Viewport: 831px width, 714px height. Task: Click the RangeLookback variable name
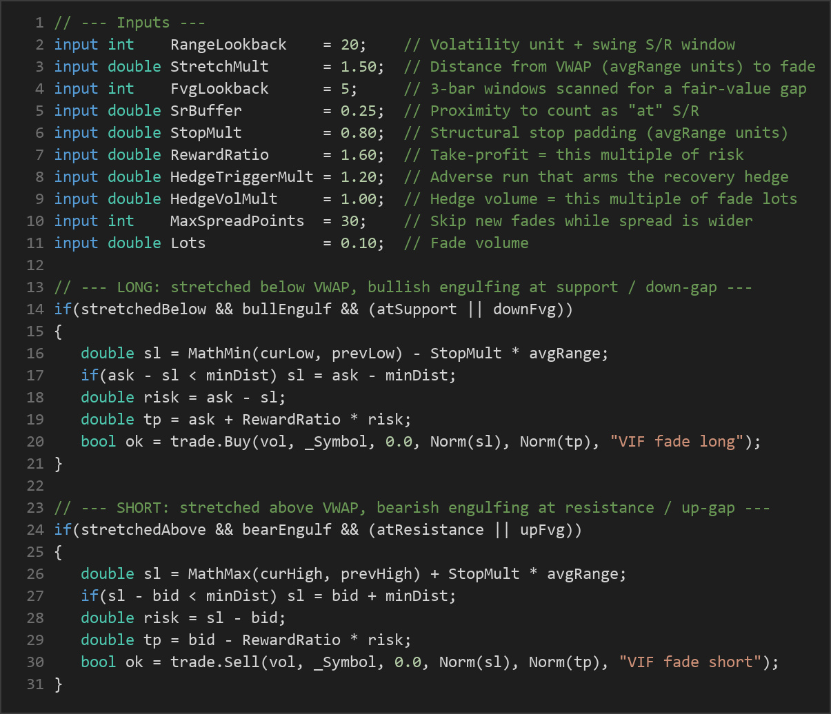pos(228,45)
